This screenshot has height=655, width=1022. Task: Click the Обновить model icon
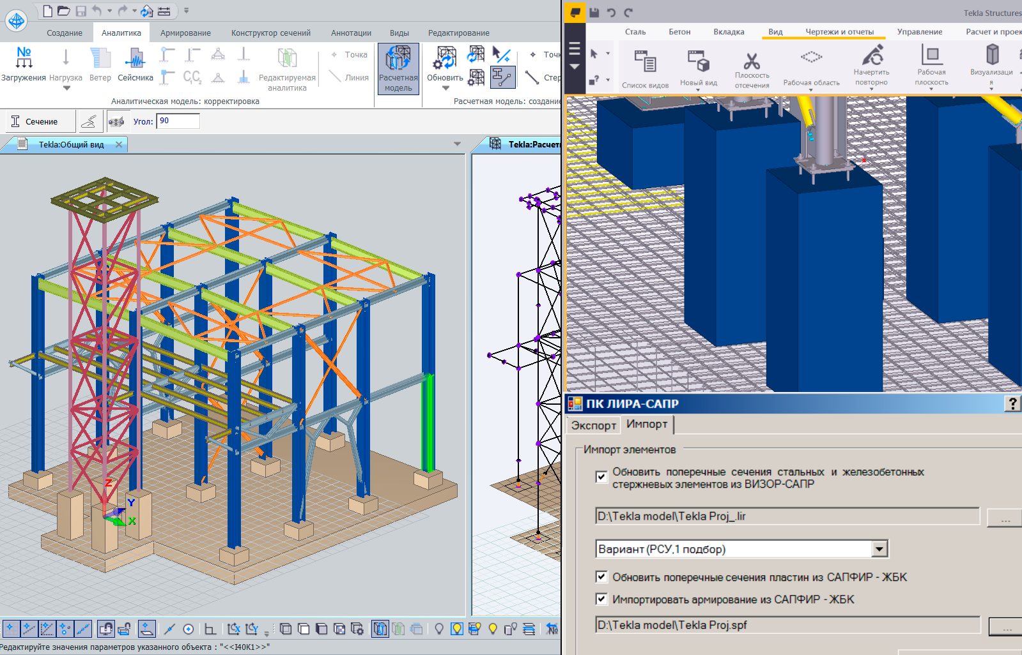(x=444, y=61)
